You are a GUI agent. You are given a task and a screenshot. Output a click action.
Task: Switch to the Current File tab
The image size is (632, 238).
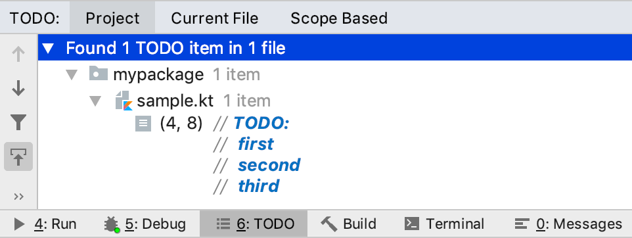tap(214, 18)
